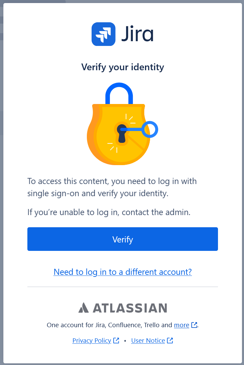
Task: Click the "Verify your identity" heading
Action: (x=123, y=67)
